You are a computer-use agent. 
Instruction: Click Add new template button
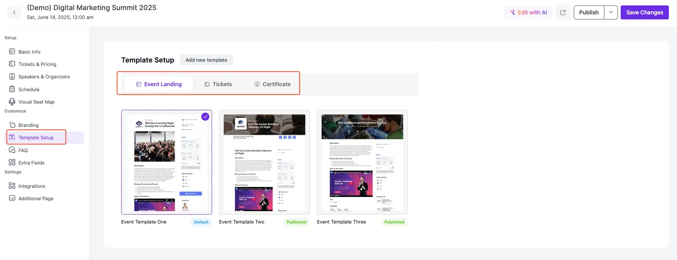coord(206,60)
